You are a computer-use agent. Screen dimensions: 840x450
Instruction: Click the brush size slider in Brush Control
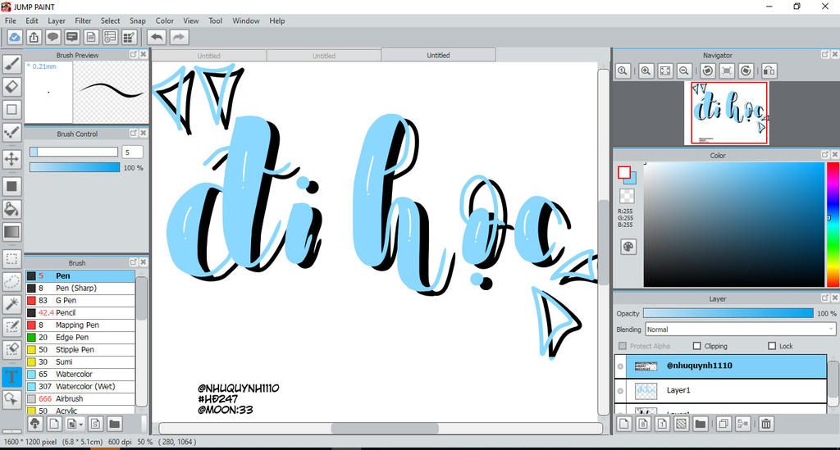pyautogui.click(x=74, y=152)
